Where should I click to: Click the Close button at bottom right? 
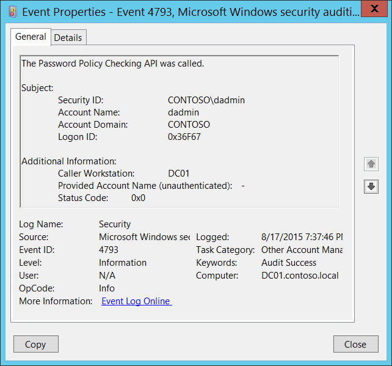tap(355, 344)
